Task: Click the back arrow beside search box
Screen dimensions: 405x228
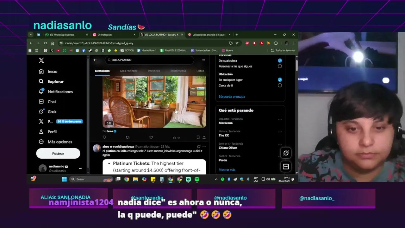Action: pos(95,60)
